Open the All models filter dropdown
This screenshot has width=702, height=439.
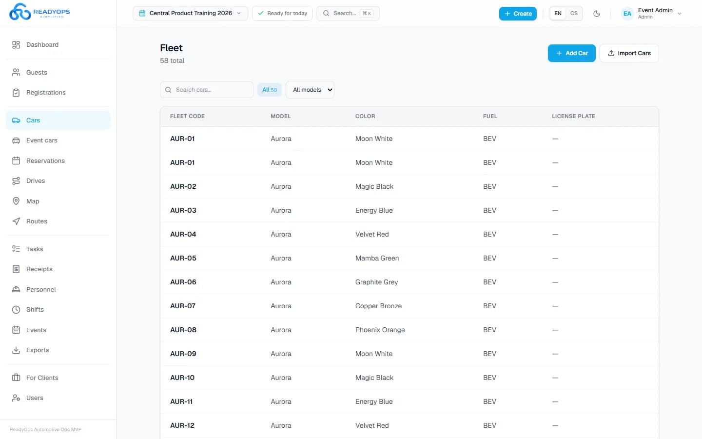coord(310,90)
